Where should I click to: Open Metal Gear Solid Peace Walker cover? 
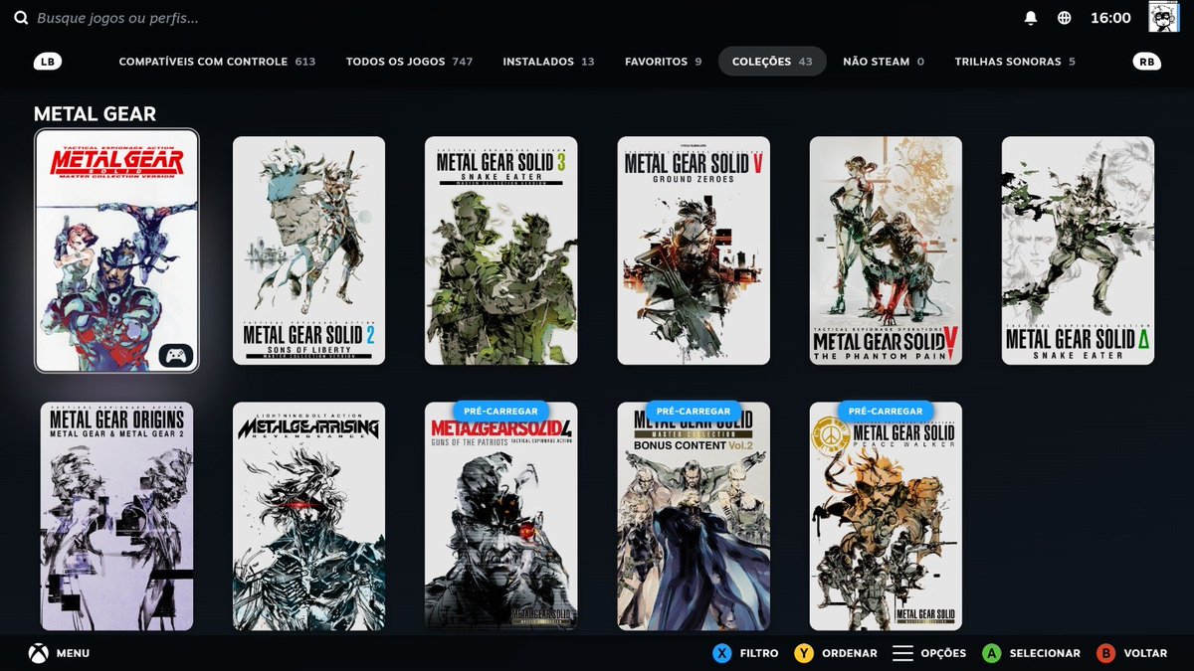click(886, 516)
